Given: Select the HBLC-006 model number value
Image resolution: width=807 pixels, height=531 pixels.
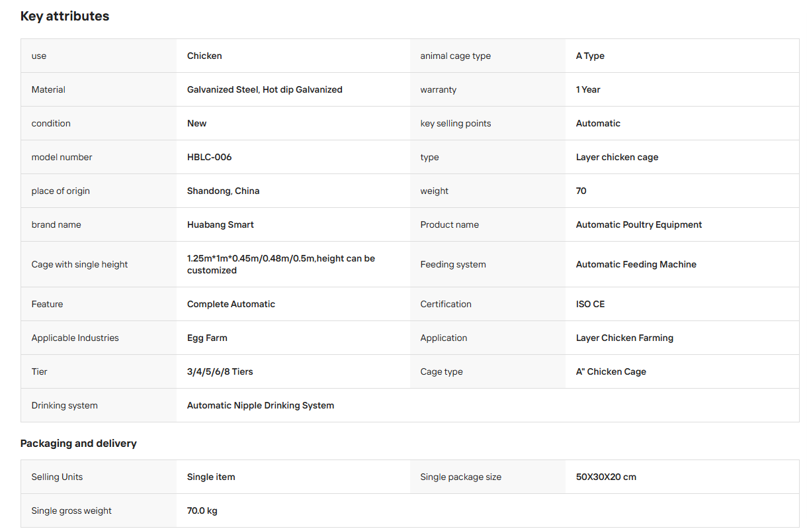Looking at the screenshot, I should pos(210,157).
